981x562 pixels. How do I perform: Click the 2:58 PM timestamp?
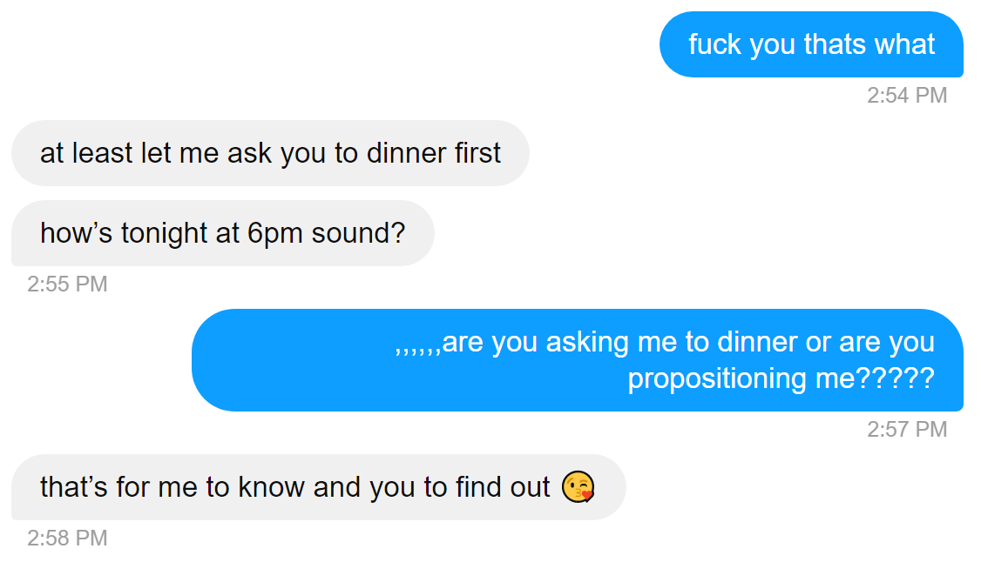67,538
